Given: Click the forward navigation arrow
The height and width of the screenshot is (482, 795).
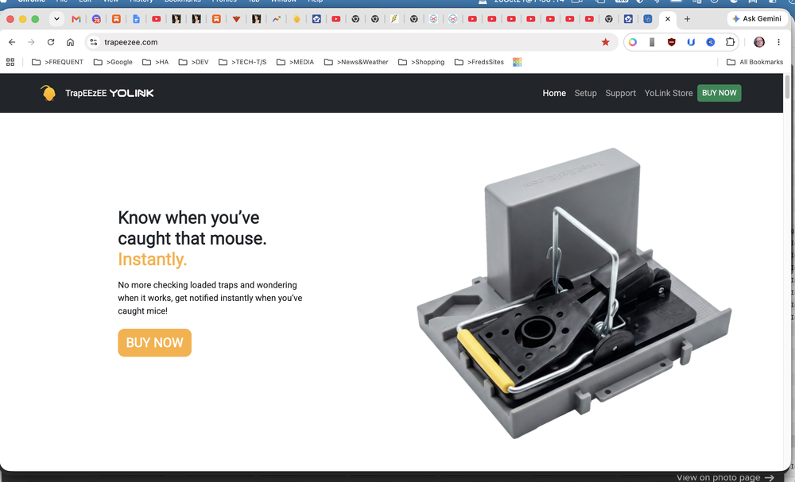Looking at the screenshot, I should pyautogui.click(x=32, y=42).
